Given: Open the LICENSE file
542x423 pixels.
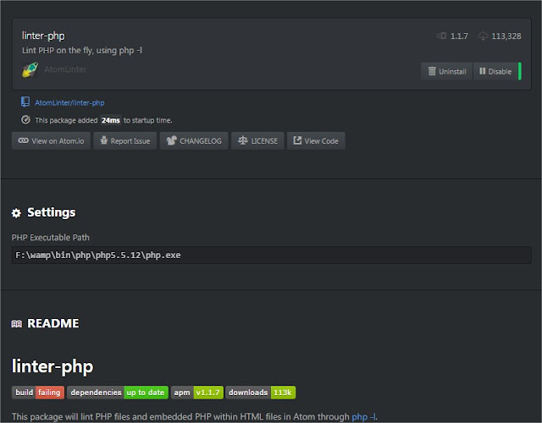Looking at the screenshot, I should point(257,141).
